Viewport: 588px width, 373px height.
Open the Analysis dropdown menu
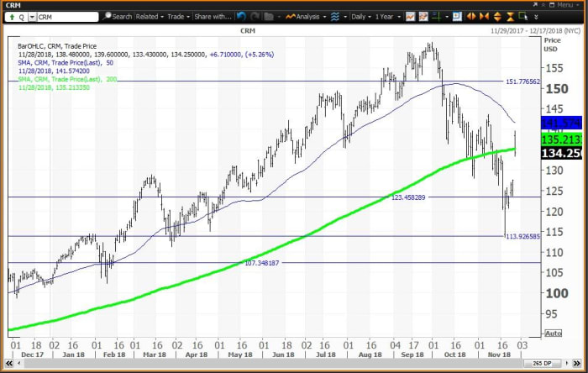(306, 17)
